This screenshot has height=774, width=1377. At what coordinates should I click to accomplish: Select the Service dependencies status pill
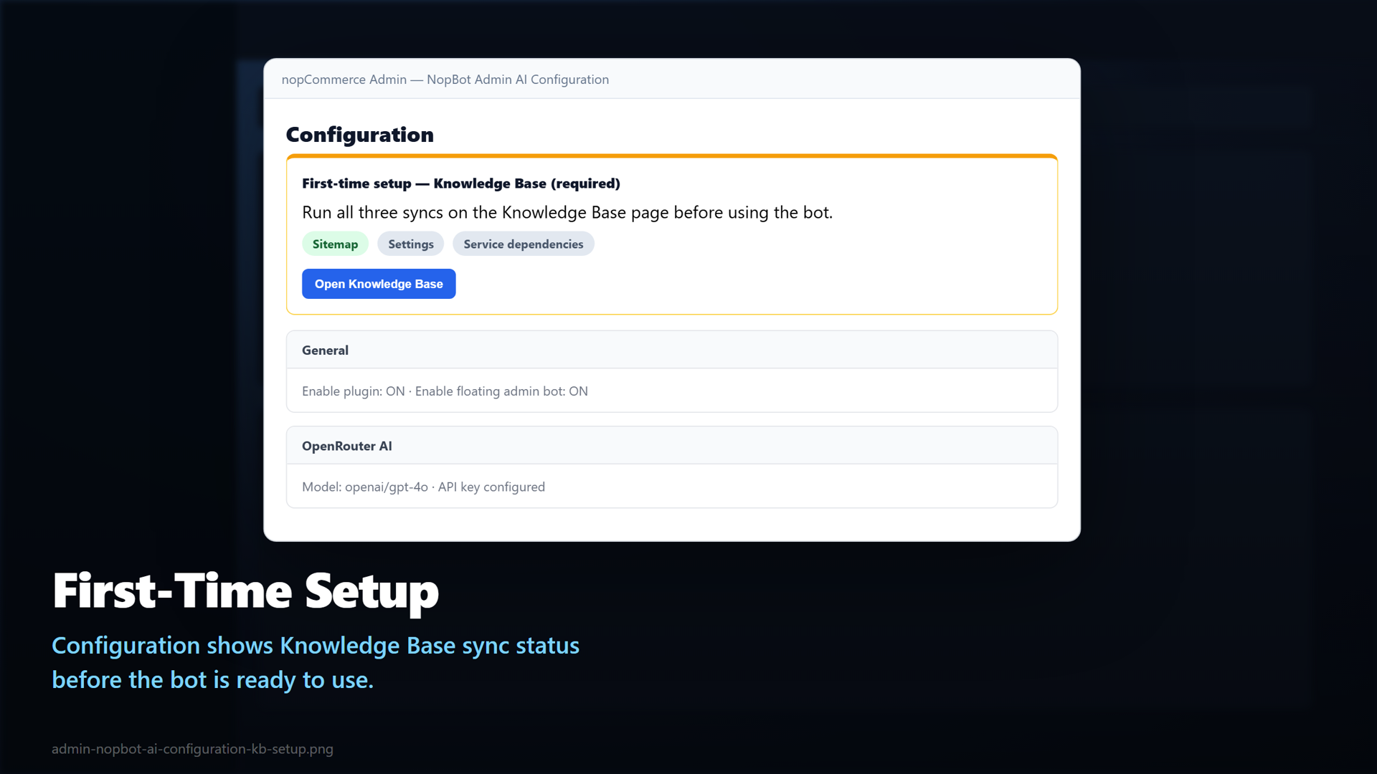click(524, 244)
